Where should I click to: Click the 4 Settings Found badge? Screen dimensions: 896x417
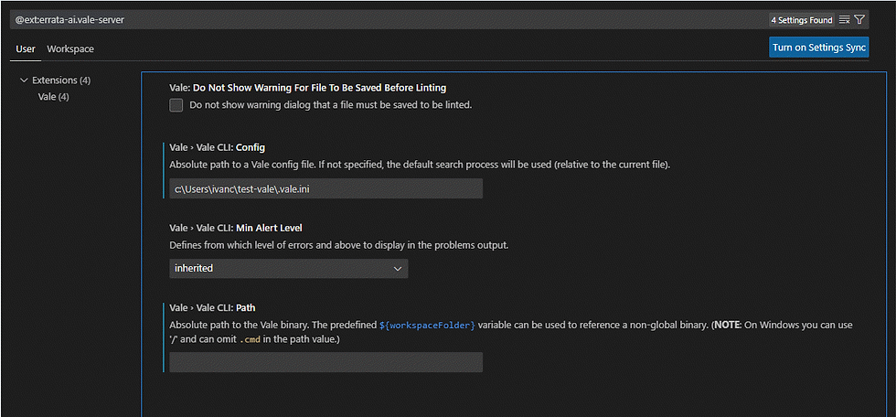click(802, 20)
